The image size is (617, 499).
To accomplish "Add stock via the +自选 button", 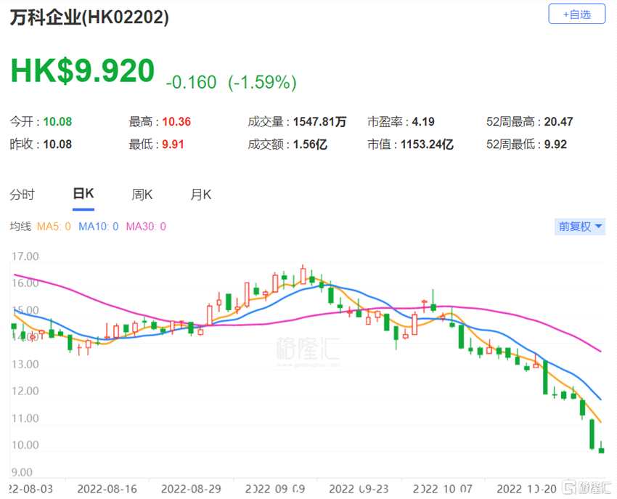I will coord(576,15).
